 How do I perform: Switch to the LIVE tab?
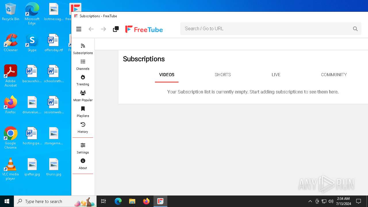click(x=276, y=75)
